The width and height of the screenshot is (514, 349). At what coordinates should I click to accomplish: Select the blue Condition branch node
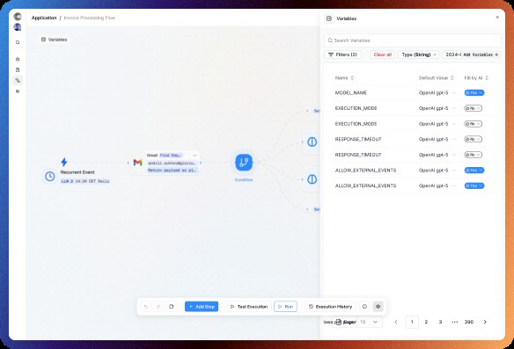tap(244, 163)
